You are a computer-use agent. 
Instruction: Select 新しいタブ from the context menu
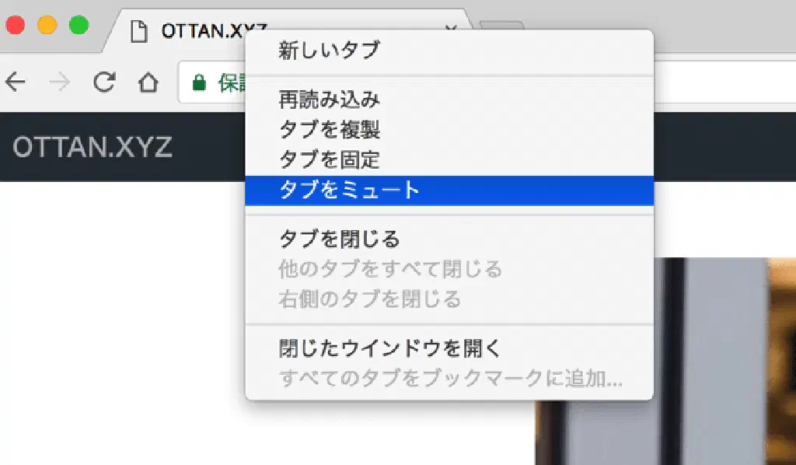point(330,51)
